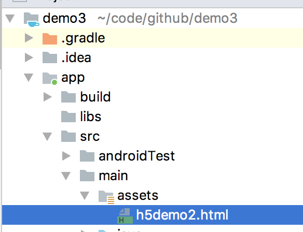Select the h5demo2.html file name
Screen dimensions: 303x232
click(182, 215)
